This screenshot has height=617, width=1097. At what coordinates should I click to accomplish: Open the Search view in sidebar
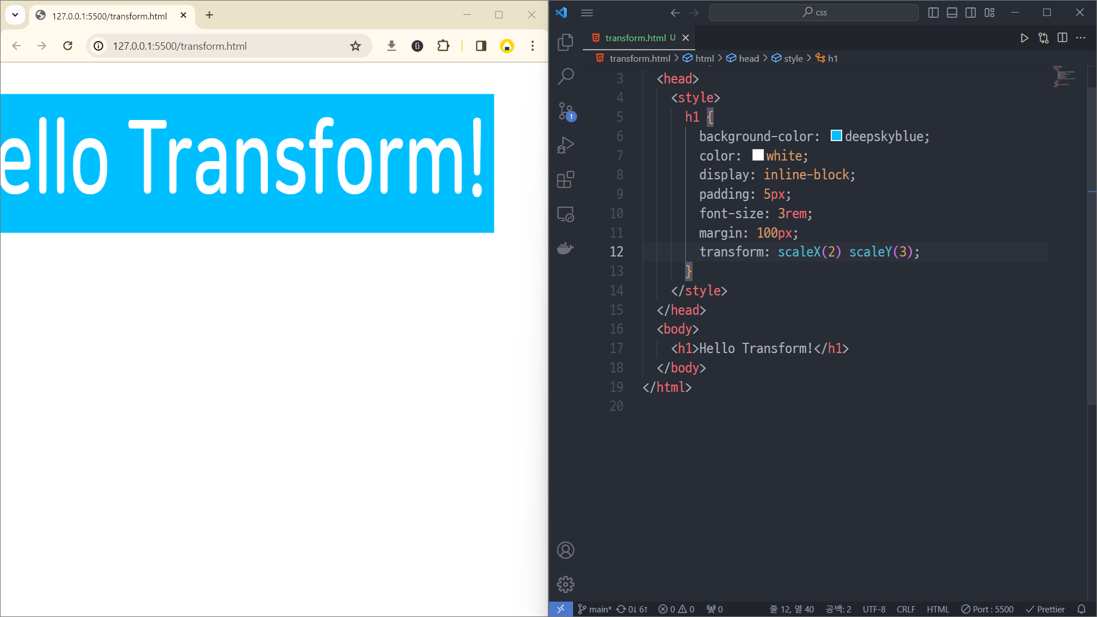point(565,76)
